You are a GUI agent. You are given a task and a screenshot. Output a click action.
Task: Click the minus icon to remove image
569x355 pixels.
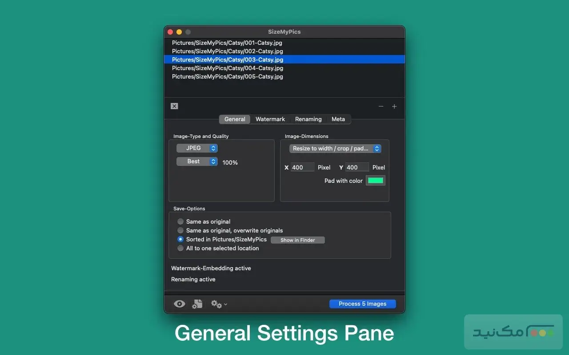point(381,106)
